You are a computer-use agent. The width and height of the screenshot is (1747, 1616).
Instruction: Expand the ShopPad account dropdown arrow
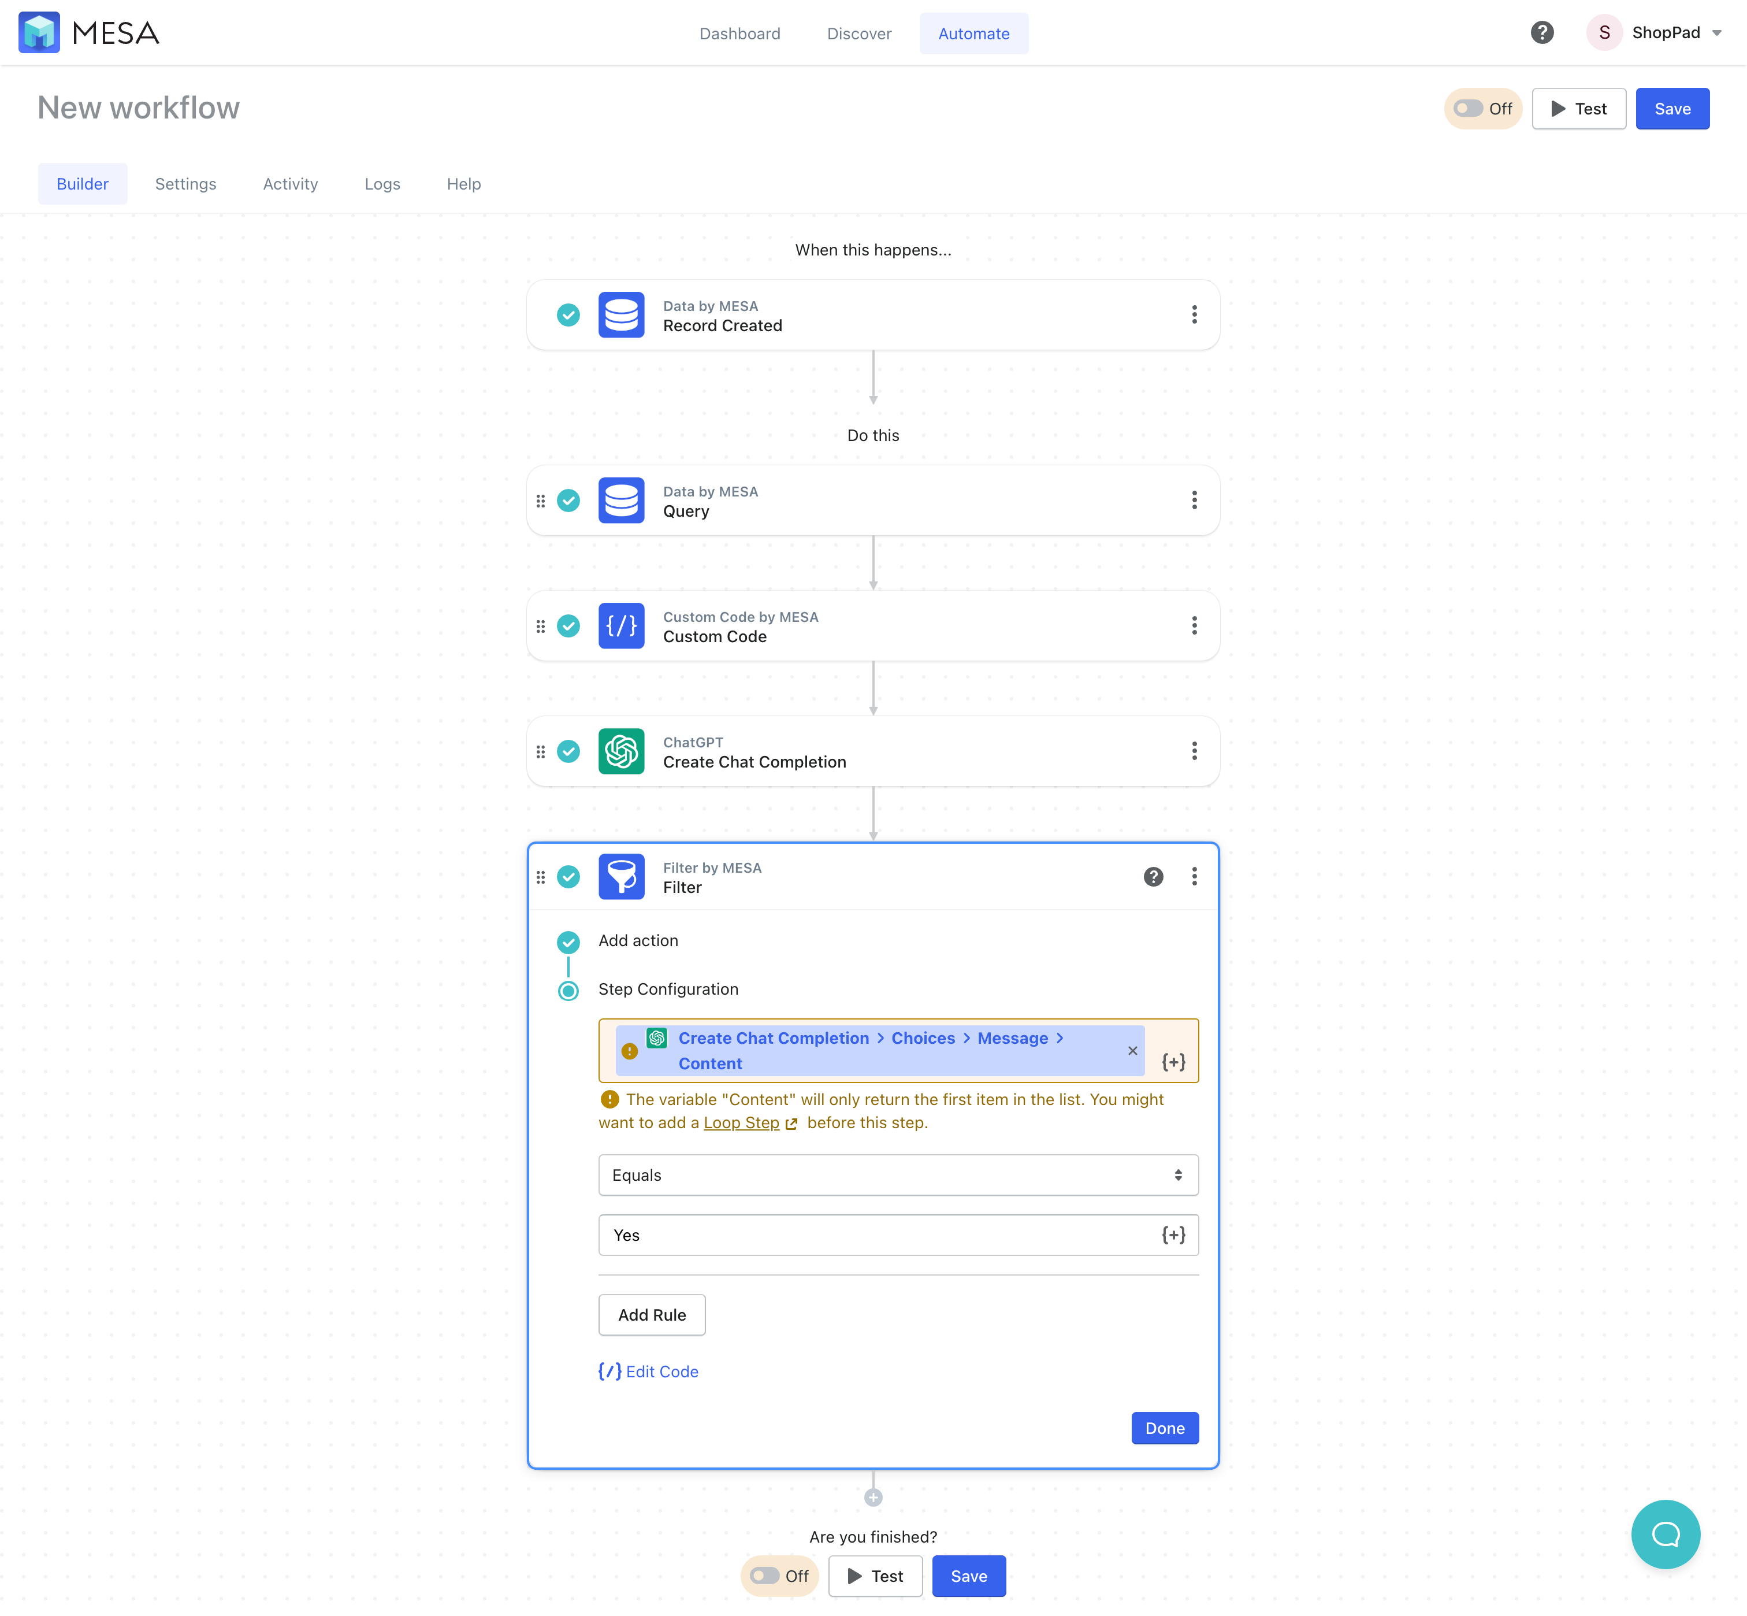1716,33
